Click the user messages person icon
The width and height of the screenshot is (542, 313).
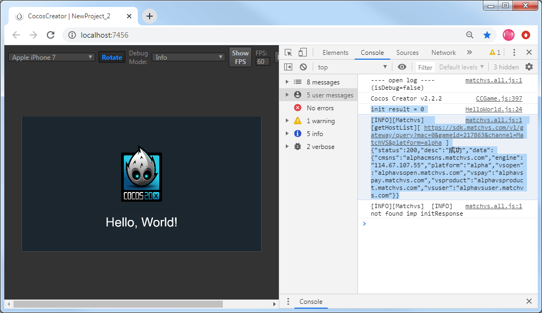[x=298, y=95]
